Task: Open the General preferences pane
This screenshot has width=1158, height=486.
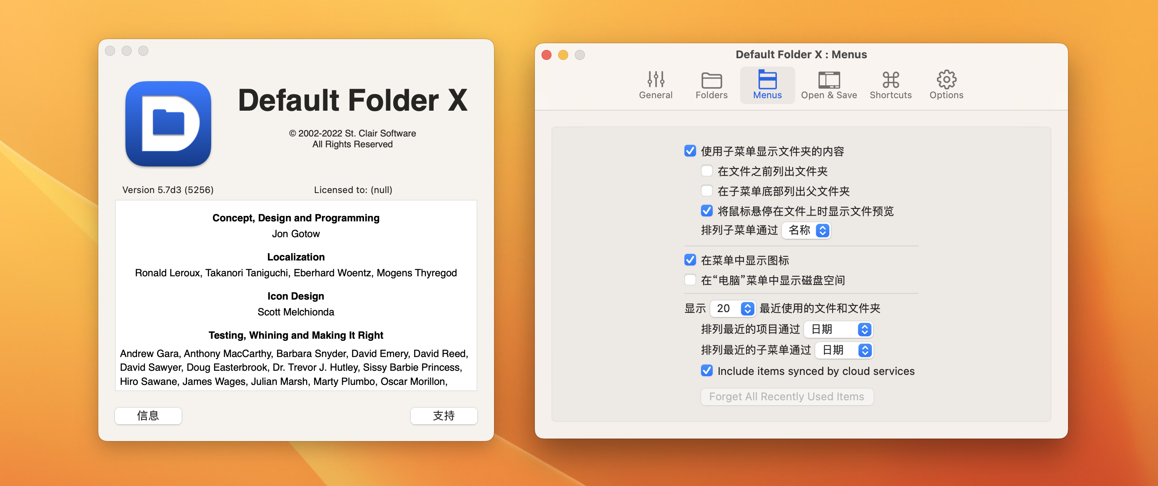Action: point(655,85)
